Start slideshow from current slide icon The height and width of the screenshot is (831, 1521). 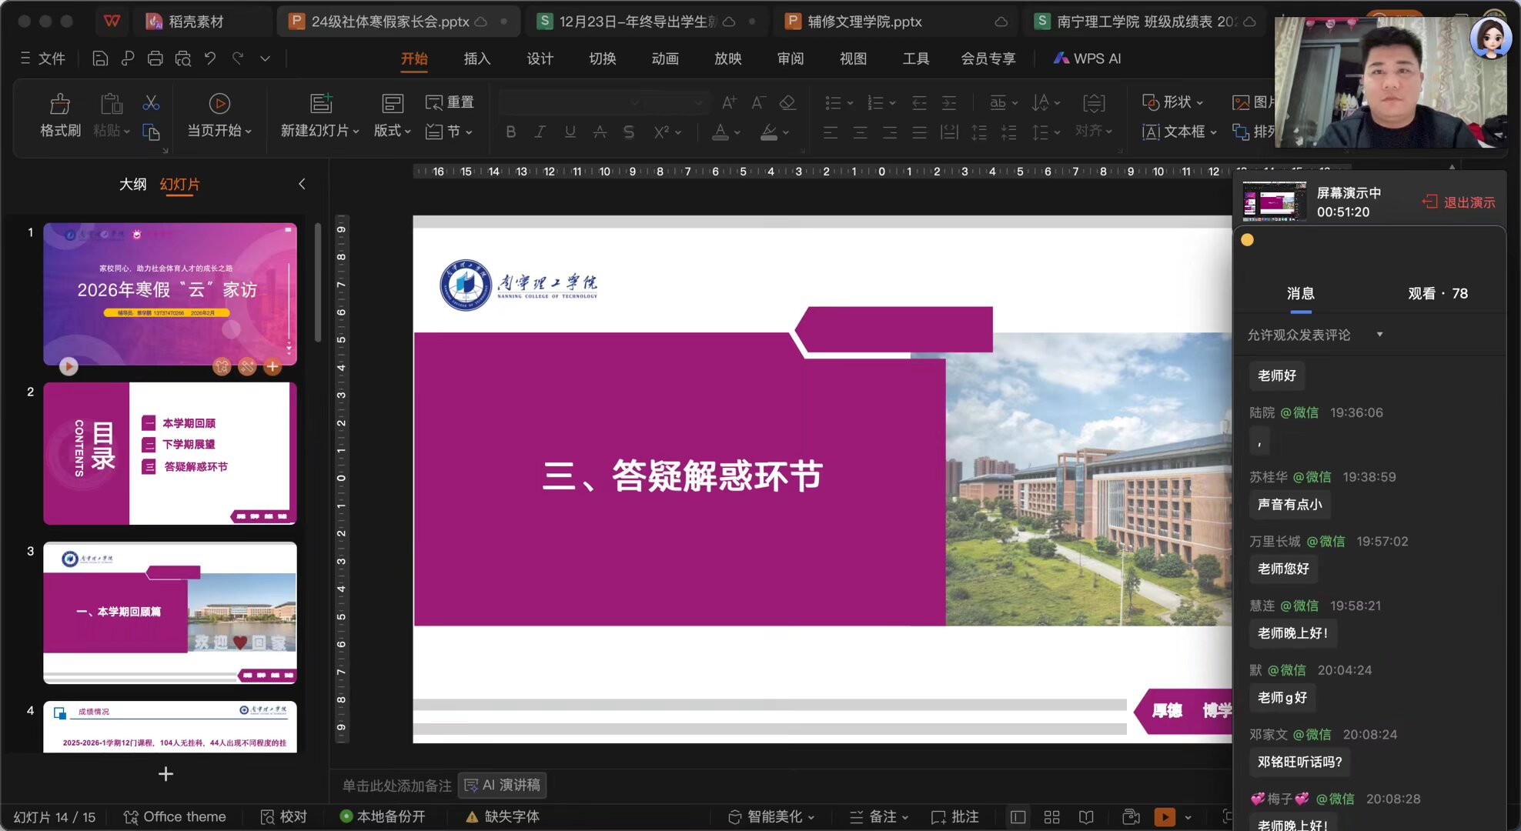[x=219, y=104]
